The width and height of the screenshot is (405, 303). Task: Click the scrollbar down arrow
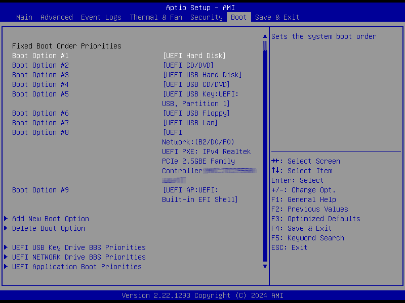coord(264,266)
